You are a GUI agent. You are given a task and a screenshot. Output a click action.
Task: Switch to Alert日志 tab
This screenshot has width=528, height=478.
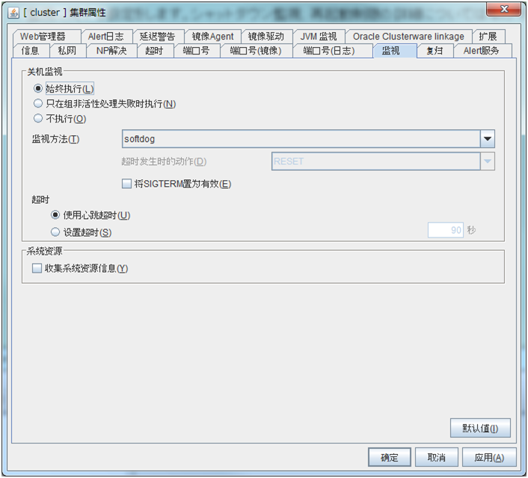105,37
